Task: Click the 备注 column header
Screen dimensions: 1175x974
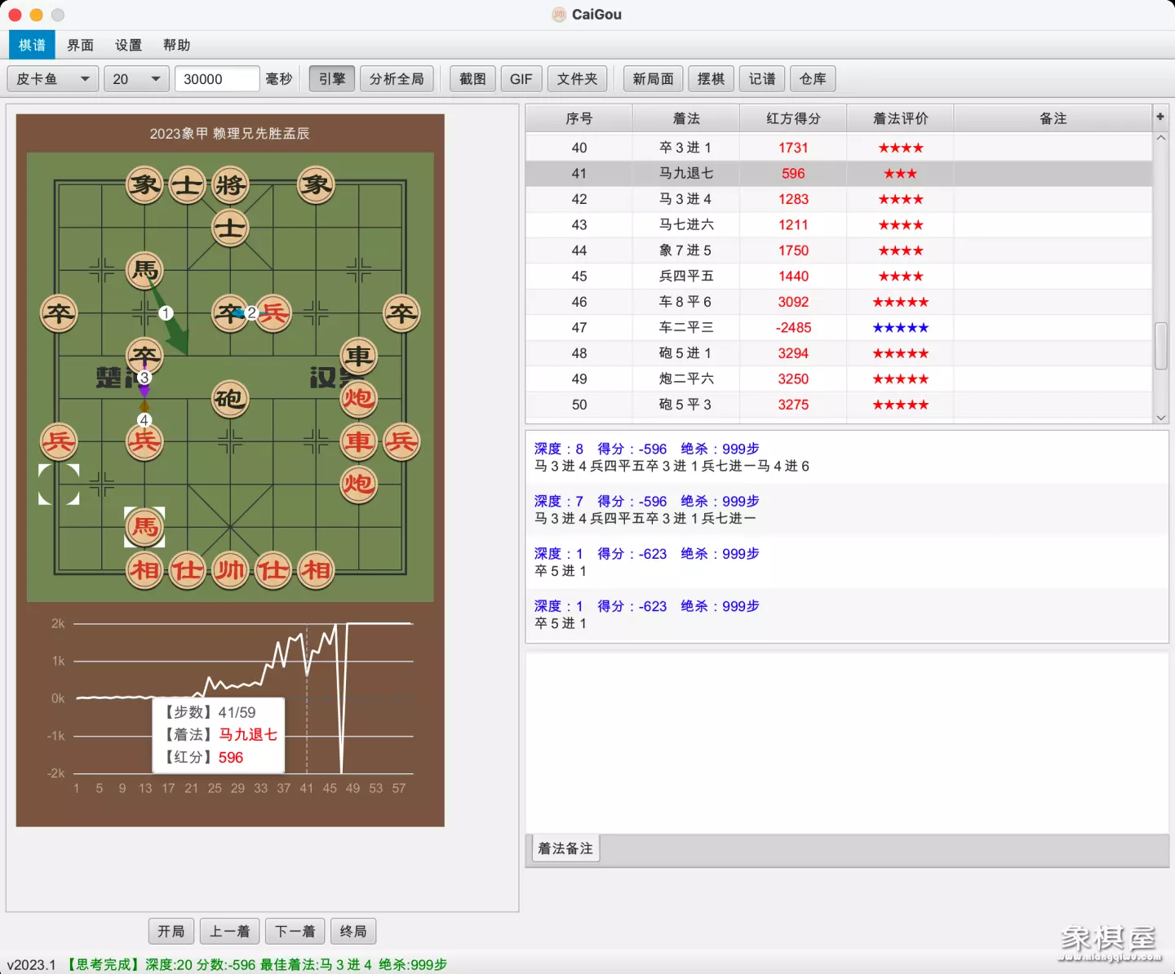Action: 1053,118
